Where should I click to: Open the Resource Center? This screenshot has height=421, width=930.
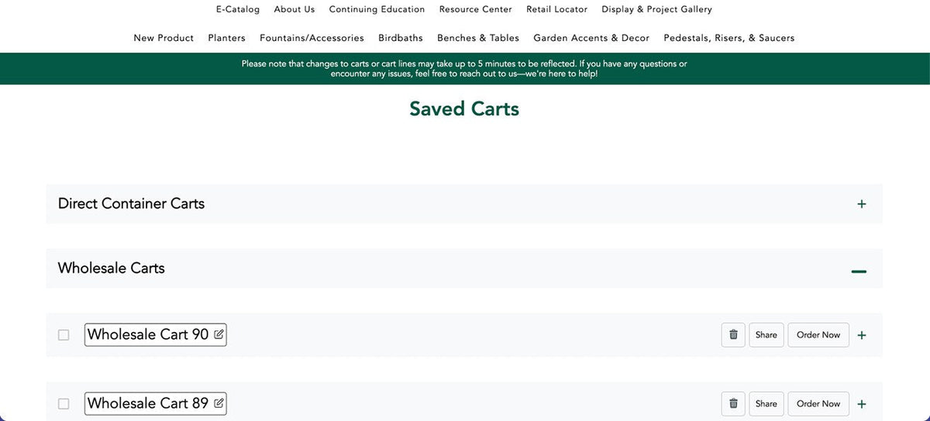475,9
